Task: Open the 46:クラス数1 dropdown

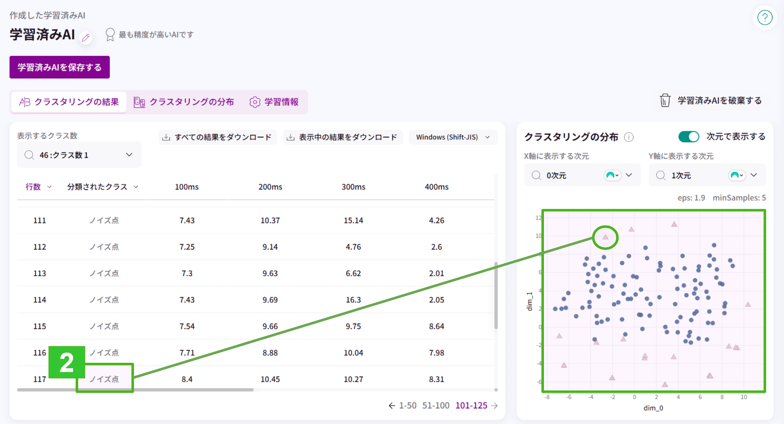Action: click(x=79, y=155)
